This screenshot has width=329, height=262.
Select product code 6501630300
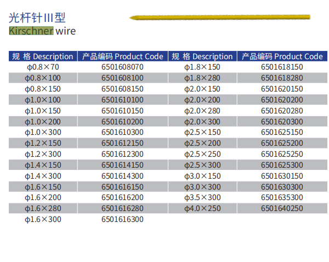pyautogui.click(x=282, y=187)
